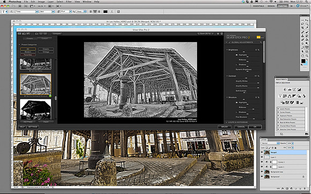Screen dimensions: 311x194
Task: Expand the Loupe & Histogram section
Action: coord(226,122)
